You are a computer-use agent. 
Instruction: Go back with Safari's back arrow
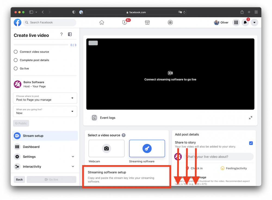point(43,12)
